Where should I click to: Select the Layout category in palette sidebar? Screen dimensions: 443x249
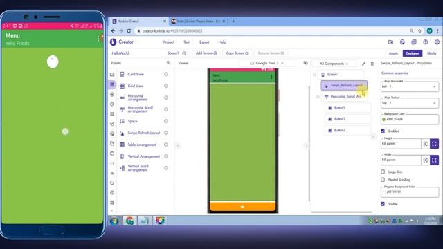(x=112, y=84)
